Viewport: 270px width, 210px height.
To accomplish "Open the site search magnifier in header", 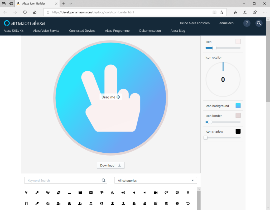I will point(259,23).
